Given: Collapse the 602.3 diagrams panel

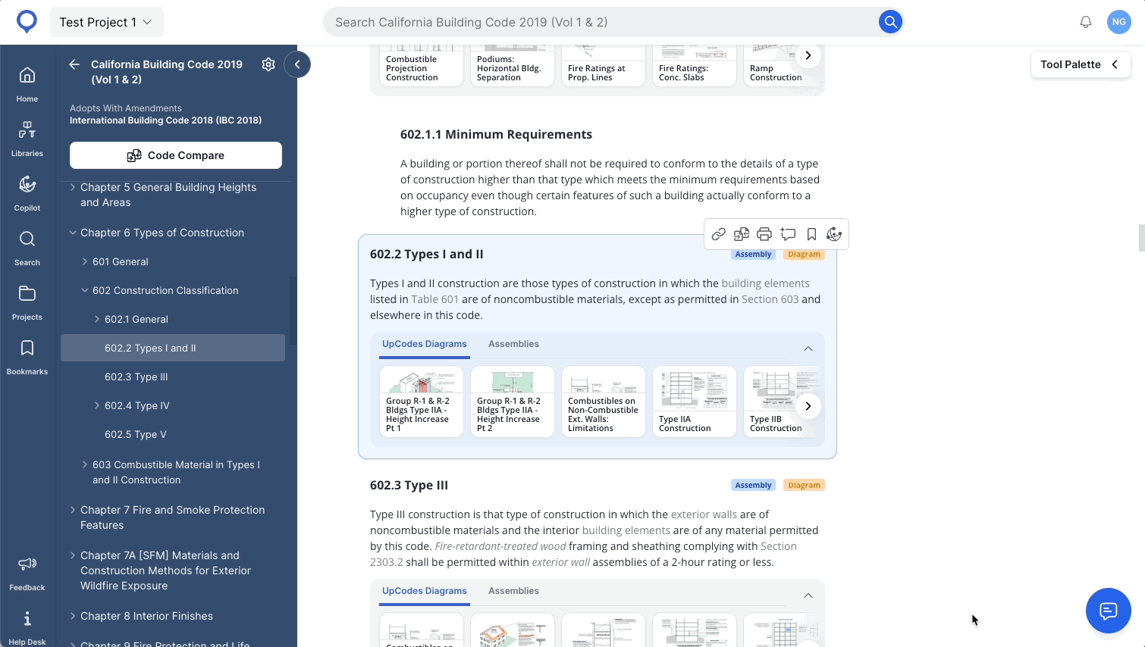Looking at the screenshot, I should (808, 595).
